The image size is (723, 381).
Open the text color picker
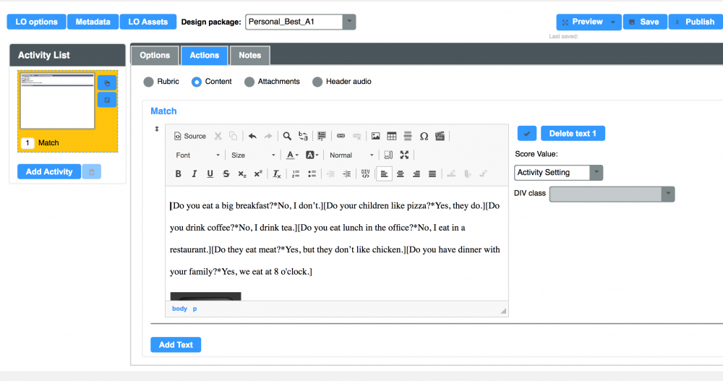pos(292,155)
